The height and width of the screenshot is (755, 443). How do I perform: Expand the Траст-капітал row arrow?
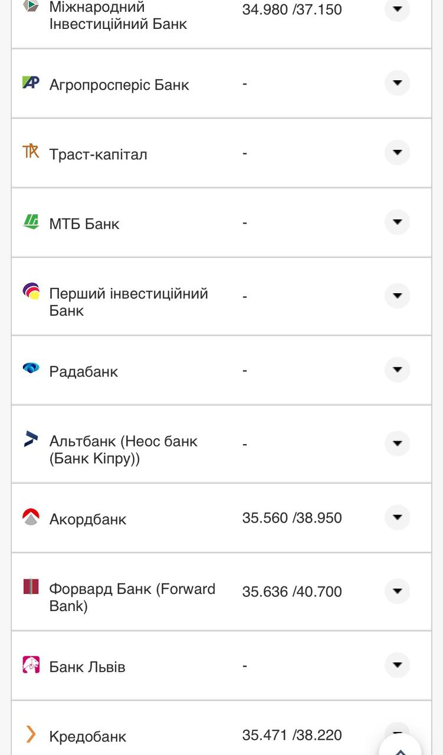[397, 153]
